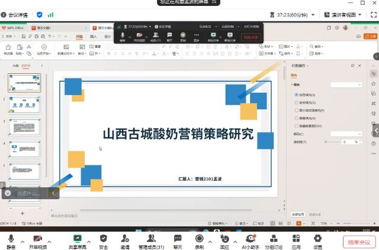Click the red 结束会议 button
Image resolution: width=379 pixels, height=250 pixels.
point(359,242)
